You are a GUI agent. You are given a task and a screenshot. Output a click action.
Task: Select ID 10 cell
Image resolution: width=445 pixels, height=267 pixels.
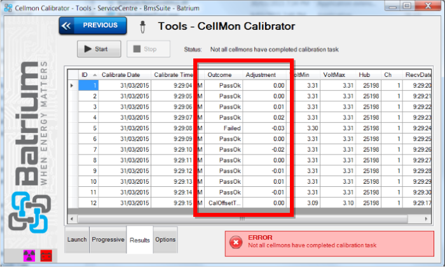[x=88, y=182]
